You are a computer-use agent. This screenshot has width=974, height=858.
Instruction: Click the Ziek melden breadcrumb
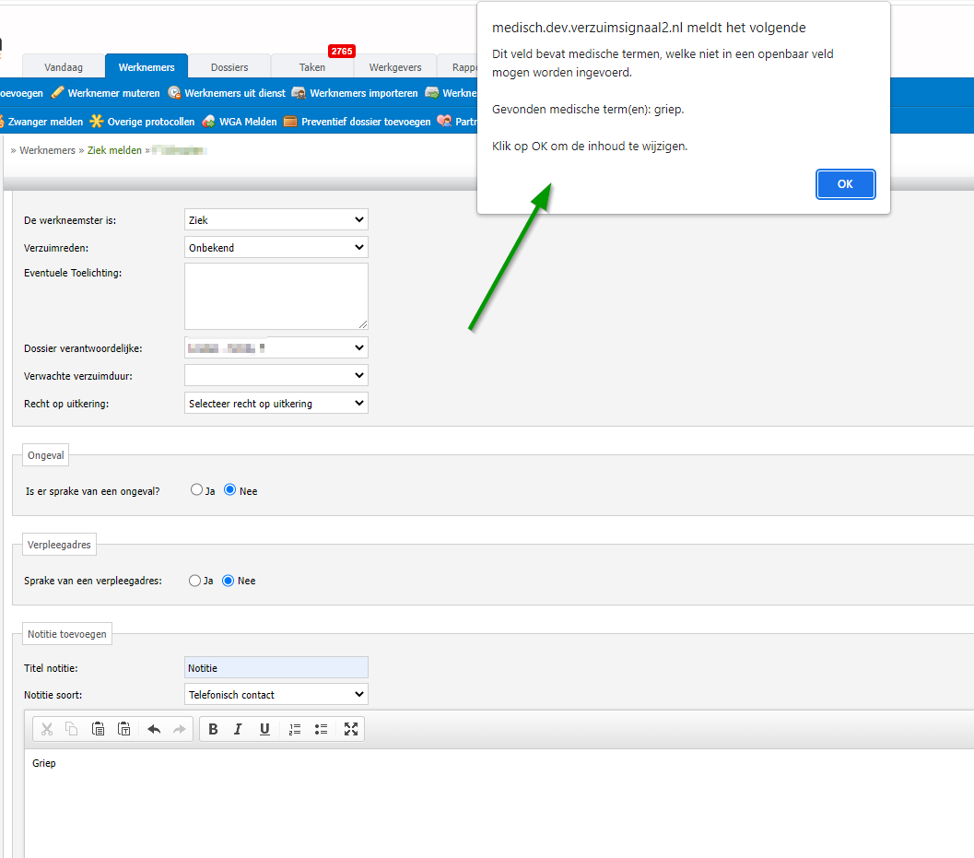(x=114, y=150)
